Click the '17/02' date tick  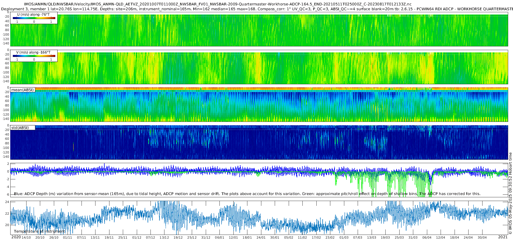coord(316,237)
